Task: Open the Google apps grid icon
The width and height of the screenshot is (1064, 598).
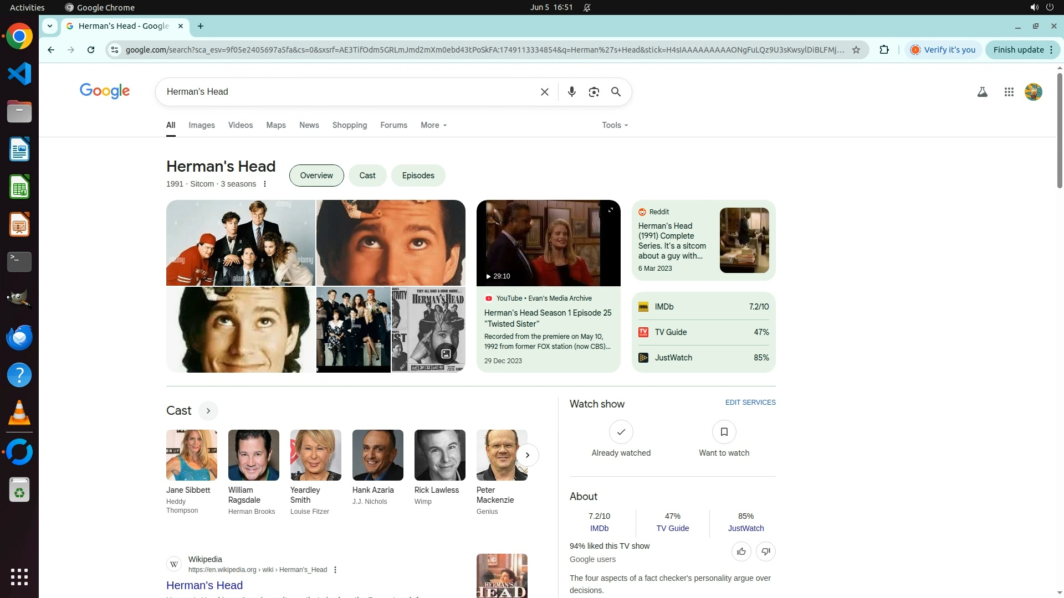Action: tap(1009, 92)
